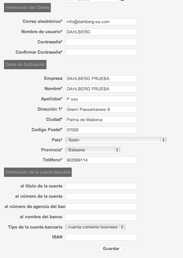The height and width of the screenshot is (258, 183).
Task: Click the IBAN input field
Action: [101, 237]
